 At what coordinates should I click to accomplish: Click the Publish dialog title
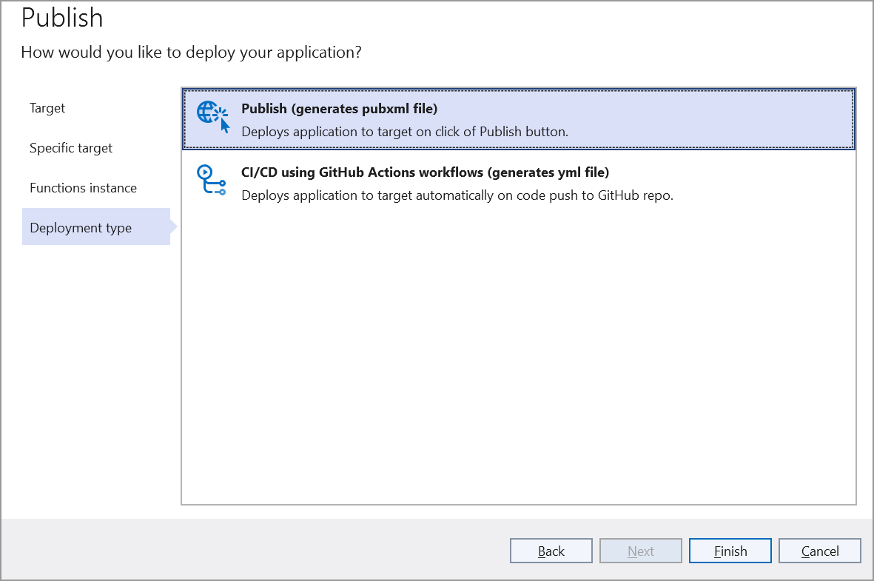[62, 18]
